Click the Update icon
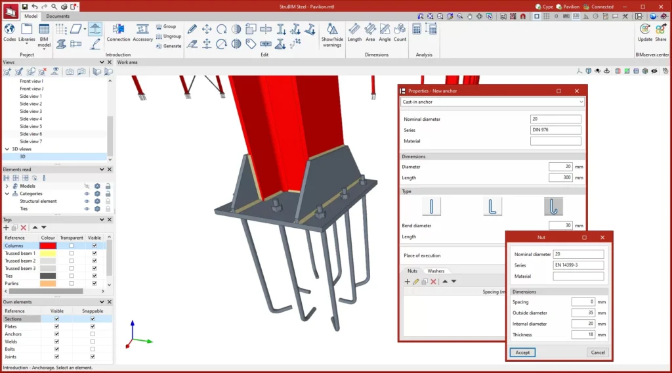The width and height of the screenshot is (672, 373). point(645,32)
